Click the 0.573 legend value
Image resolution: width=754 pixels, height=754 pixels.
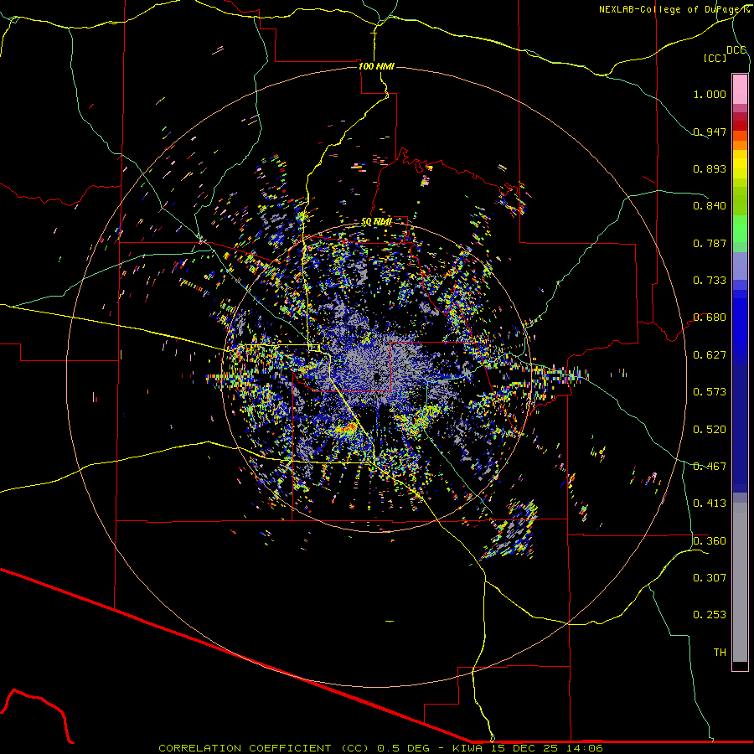coord(710,392)
